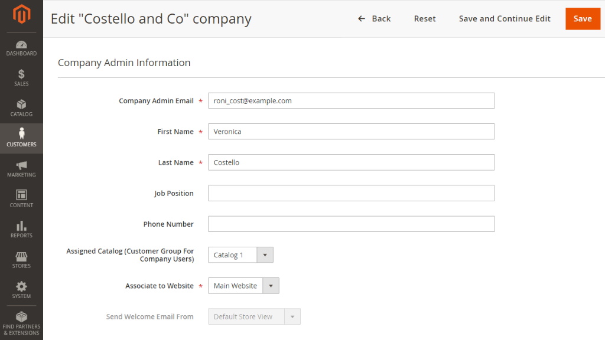Click the Phone Number input field
Screen dimensions: 605x340
351,224
